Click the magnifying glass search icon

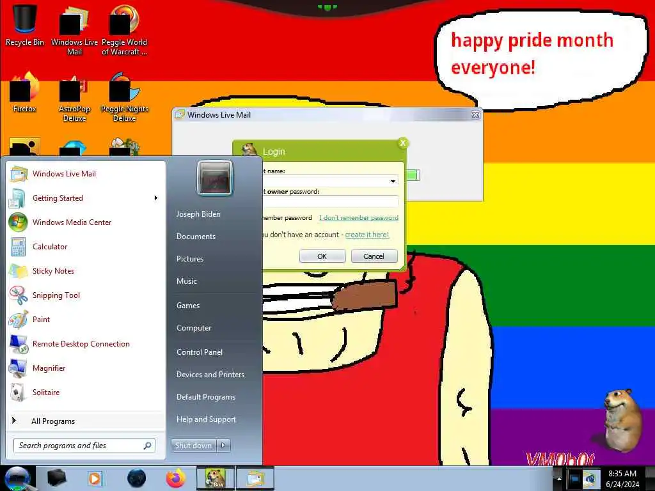(147, 446)
